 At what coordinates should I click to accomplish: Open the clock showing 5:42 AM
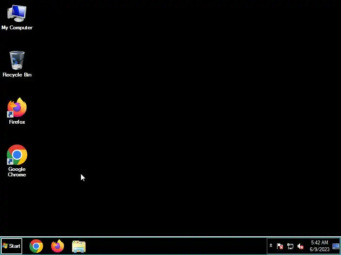pos(319,242)
